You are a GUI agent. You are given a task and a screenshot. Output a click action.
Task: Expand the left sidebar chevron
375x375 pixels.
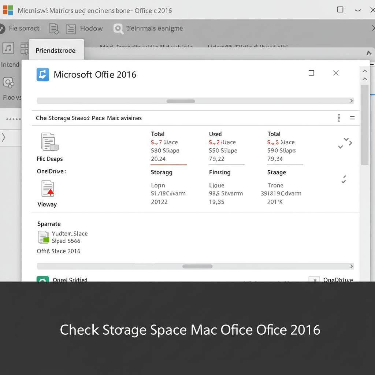click(4, 138)
